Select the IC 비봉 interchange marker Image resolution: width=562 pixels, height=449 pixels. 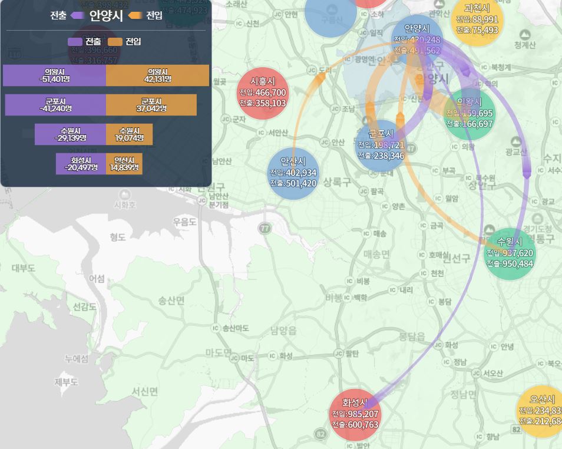pyautogui.click(x=350, y=281)
